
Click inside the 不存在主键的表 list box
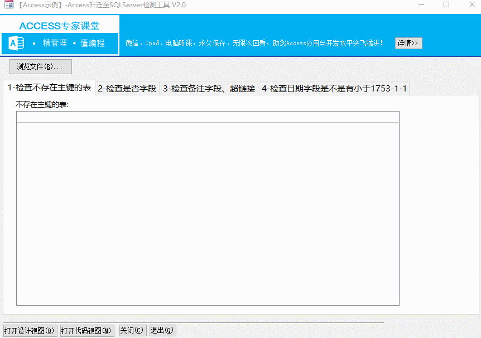point(208,208)
